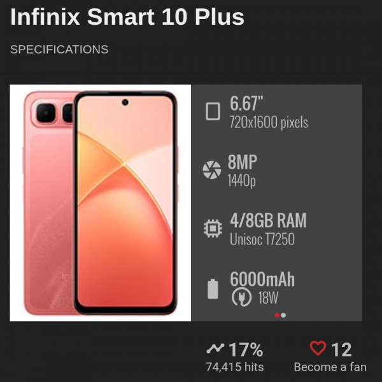Select the SPECIFICATIONS label
Screen dimensions: 382x382
coord(59,50)
